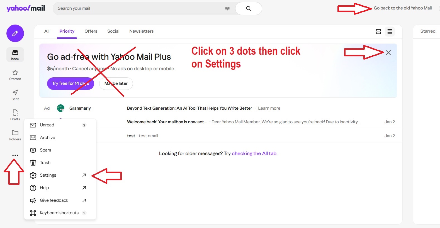
Task: Open the Grammarly ad subject line
Action: (189, 108)
